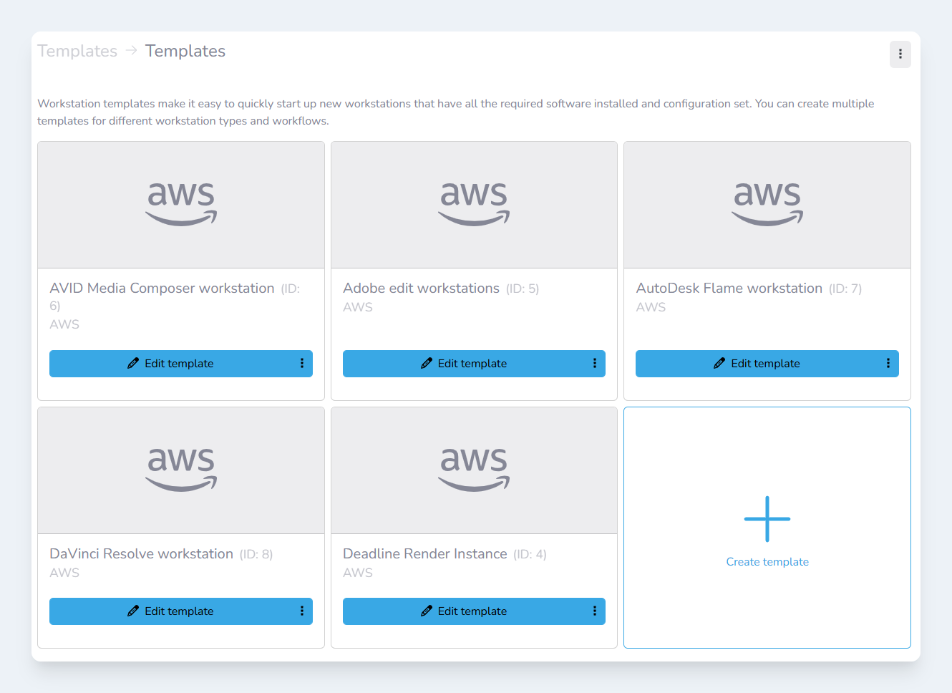
Task: Select AWS logo thumbnail of Deadline Render Instance
Action: click(x=474, y=470)
